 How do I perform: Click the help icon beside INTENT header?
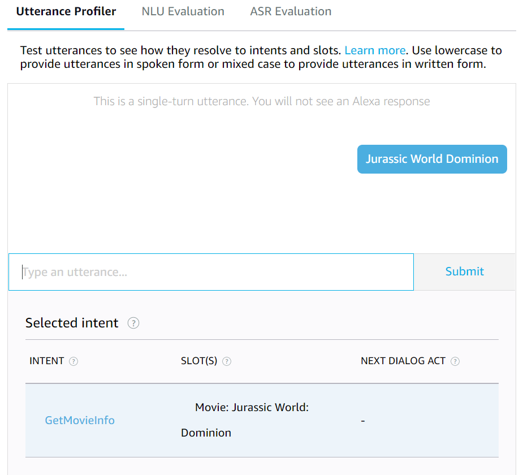click(73, 361)
